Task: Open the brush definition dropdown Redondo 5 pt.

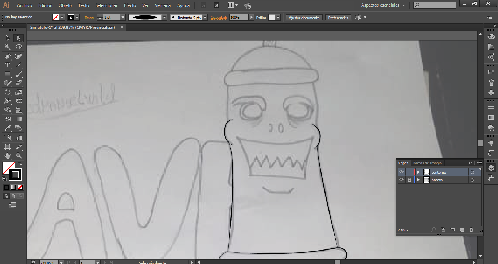Action: [205, 18]
